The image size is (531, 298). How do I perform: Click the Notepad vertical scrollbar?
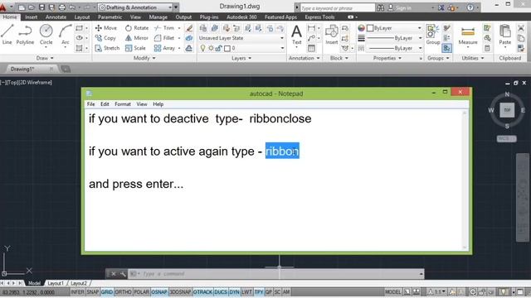pos(465,180)
